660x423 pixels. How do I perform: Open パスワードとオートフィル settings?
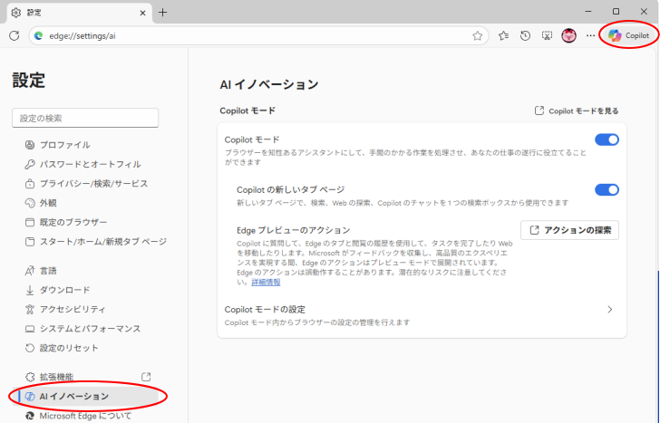82,165
